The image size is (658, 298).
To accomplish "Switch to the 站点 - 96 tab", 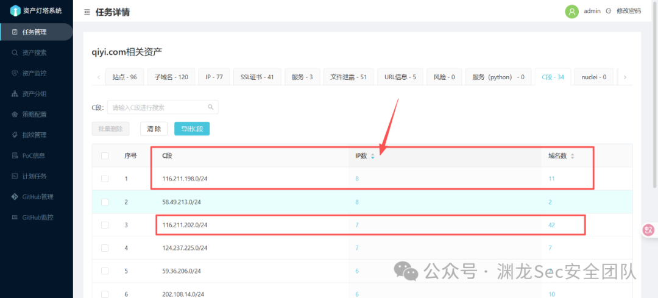I will pos(125,77).
